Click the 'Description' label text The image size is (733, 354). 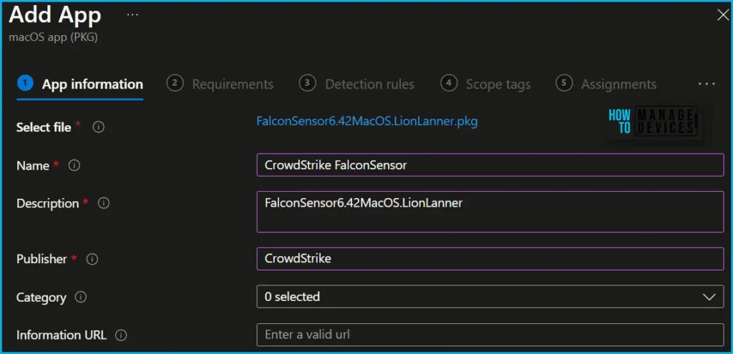pos(48,204)
